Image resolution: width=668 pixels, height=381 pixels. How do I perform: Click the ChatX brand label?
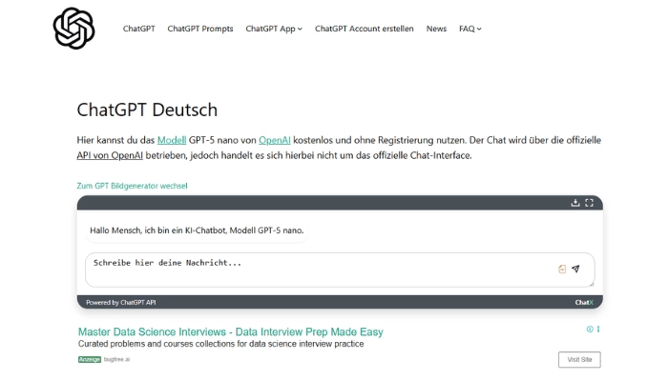point(584,302)
